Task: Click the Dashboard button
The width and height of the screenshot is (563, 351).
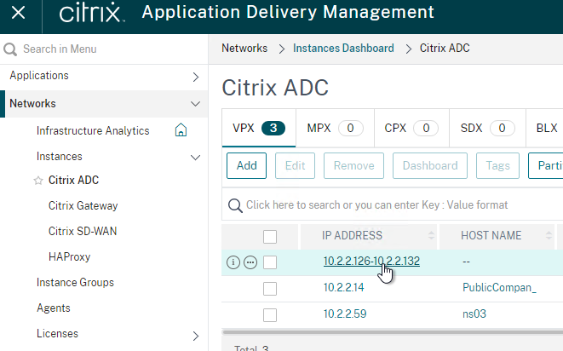Action: point(430,165)
